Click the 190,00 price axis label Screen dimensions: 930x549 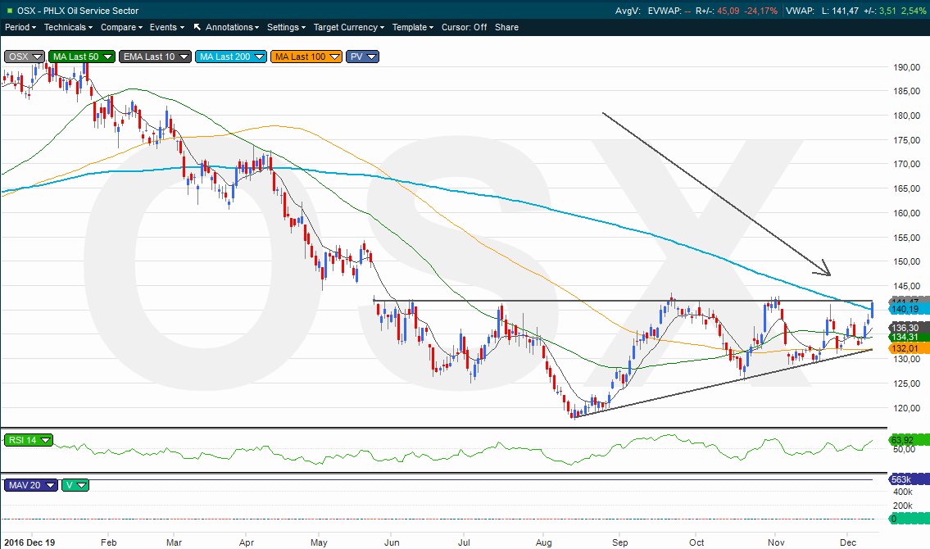click(x=906, y=67)
